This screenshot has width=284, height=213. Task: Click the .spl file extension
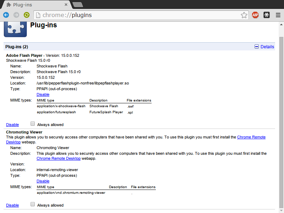(130, 112)
